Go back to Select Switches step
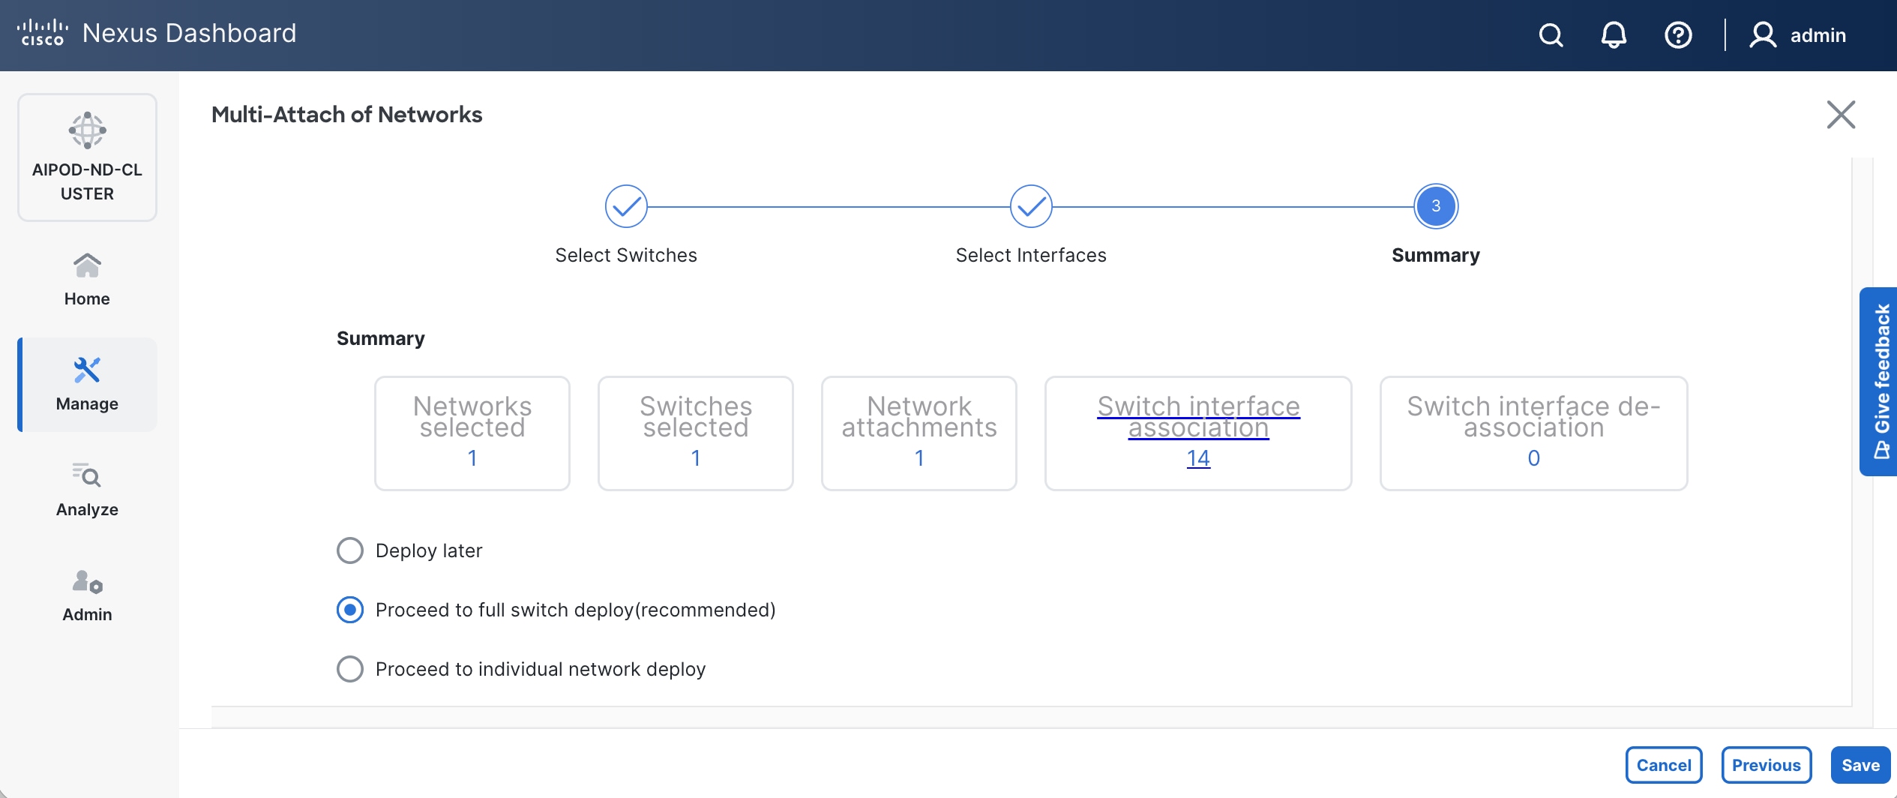This screenshot has height=798, width=1897. (626, 206)
